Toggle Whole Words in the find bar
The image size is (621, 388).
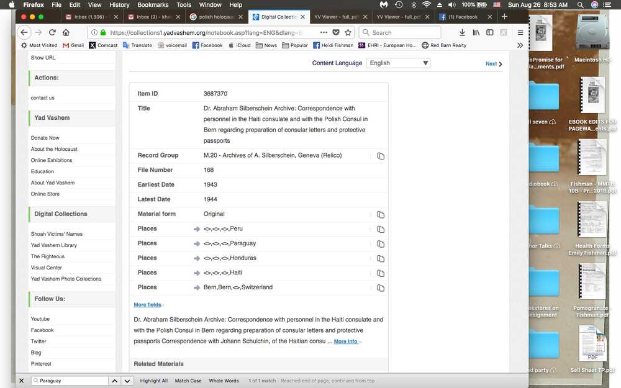point(224,381)
